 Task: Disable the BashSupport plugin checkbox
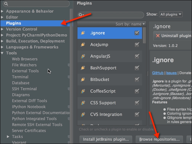click(137, 68)
